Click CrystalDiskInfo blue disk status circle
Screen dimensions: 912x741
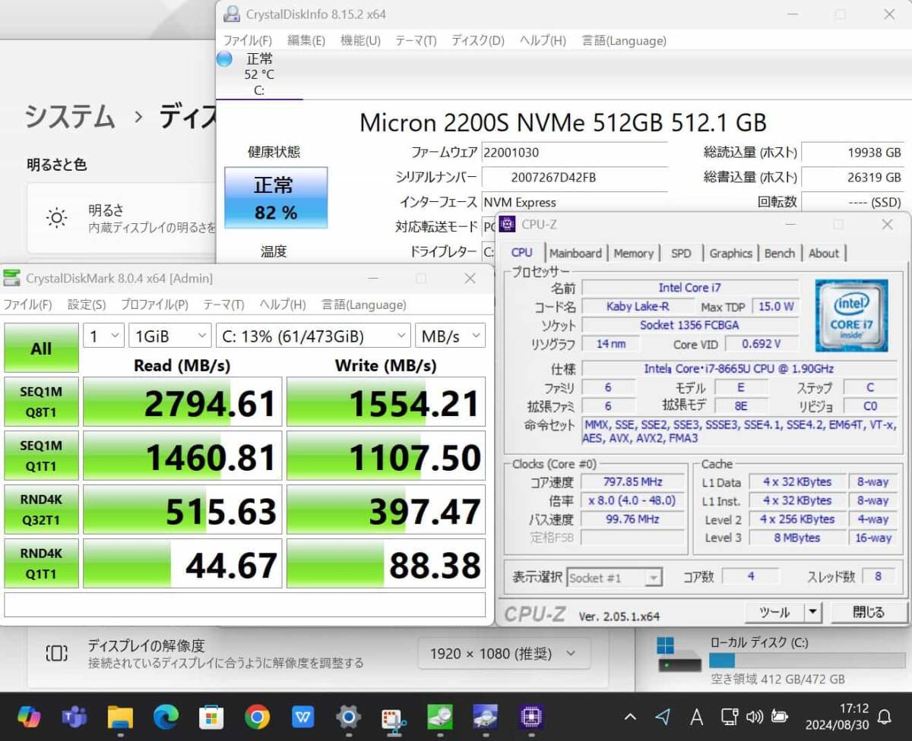[224, 58]
